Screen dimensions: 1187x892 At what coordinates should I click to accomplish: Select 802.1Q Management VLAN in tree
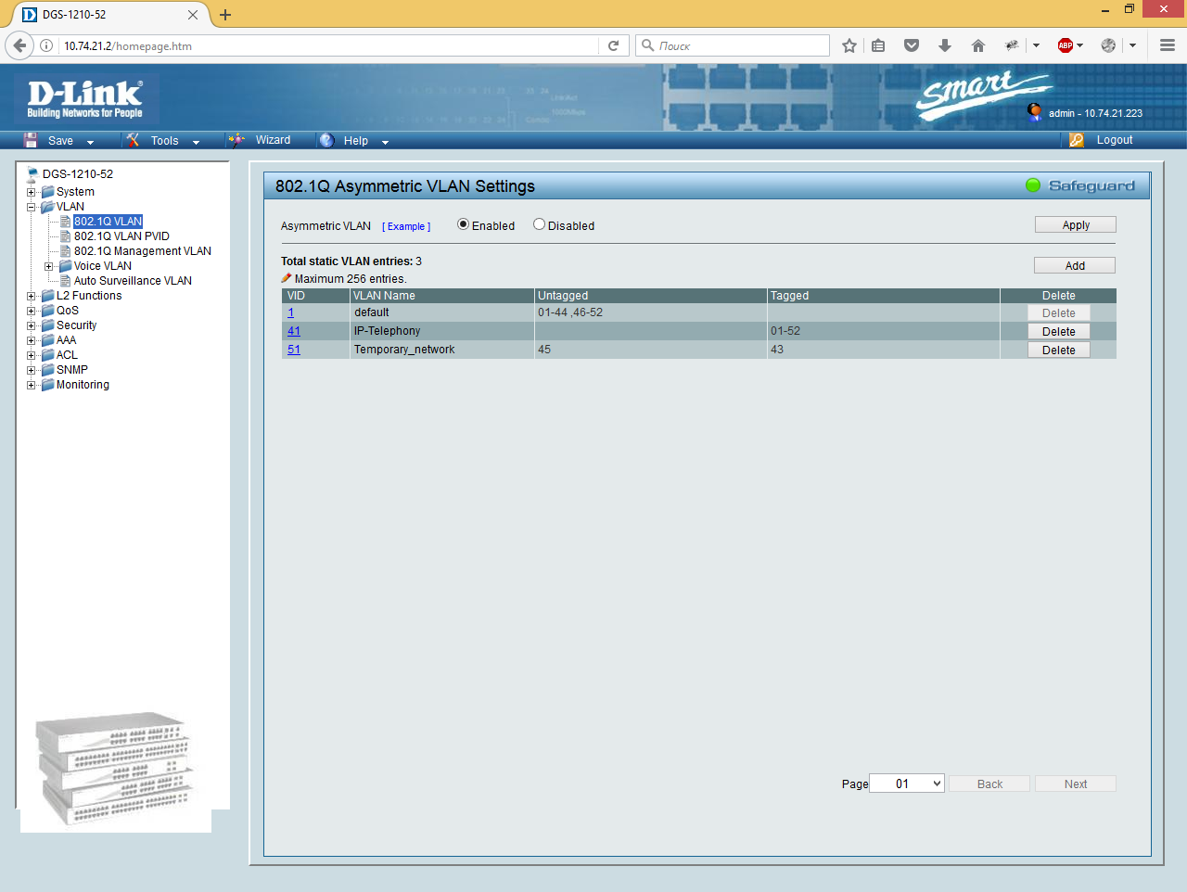[x=143, y=251]
